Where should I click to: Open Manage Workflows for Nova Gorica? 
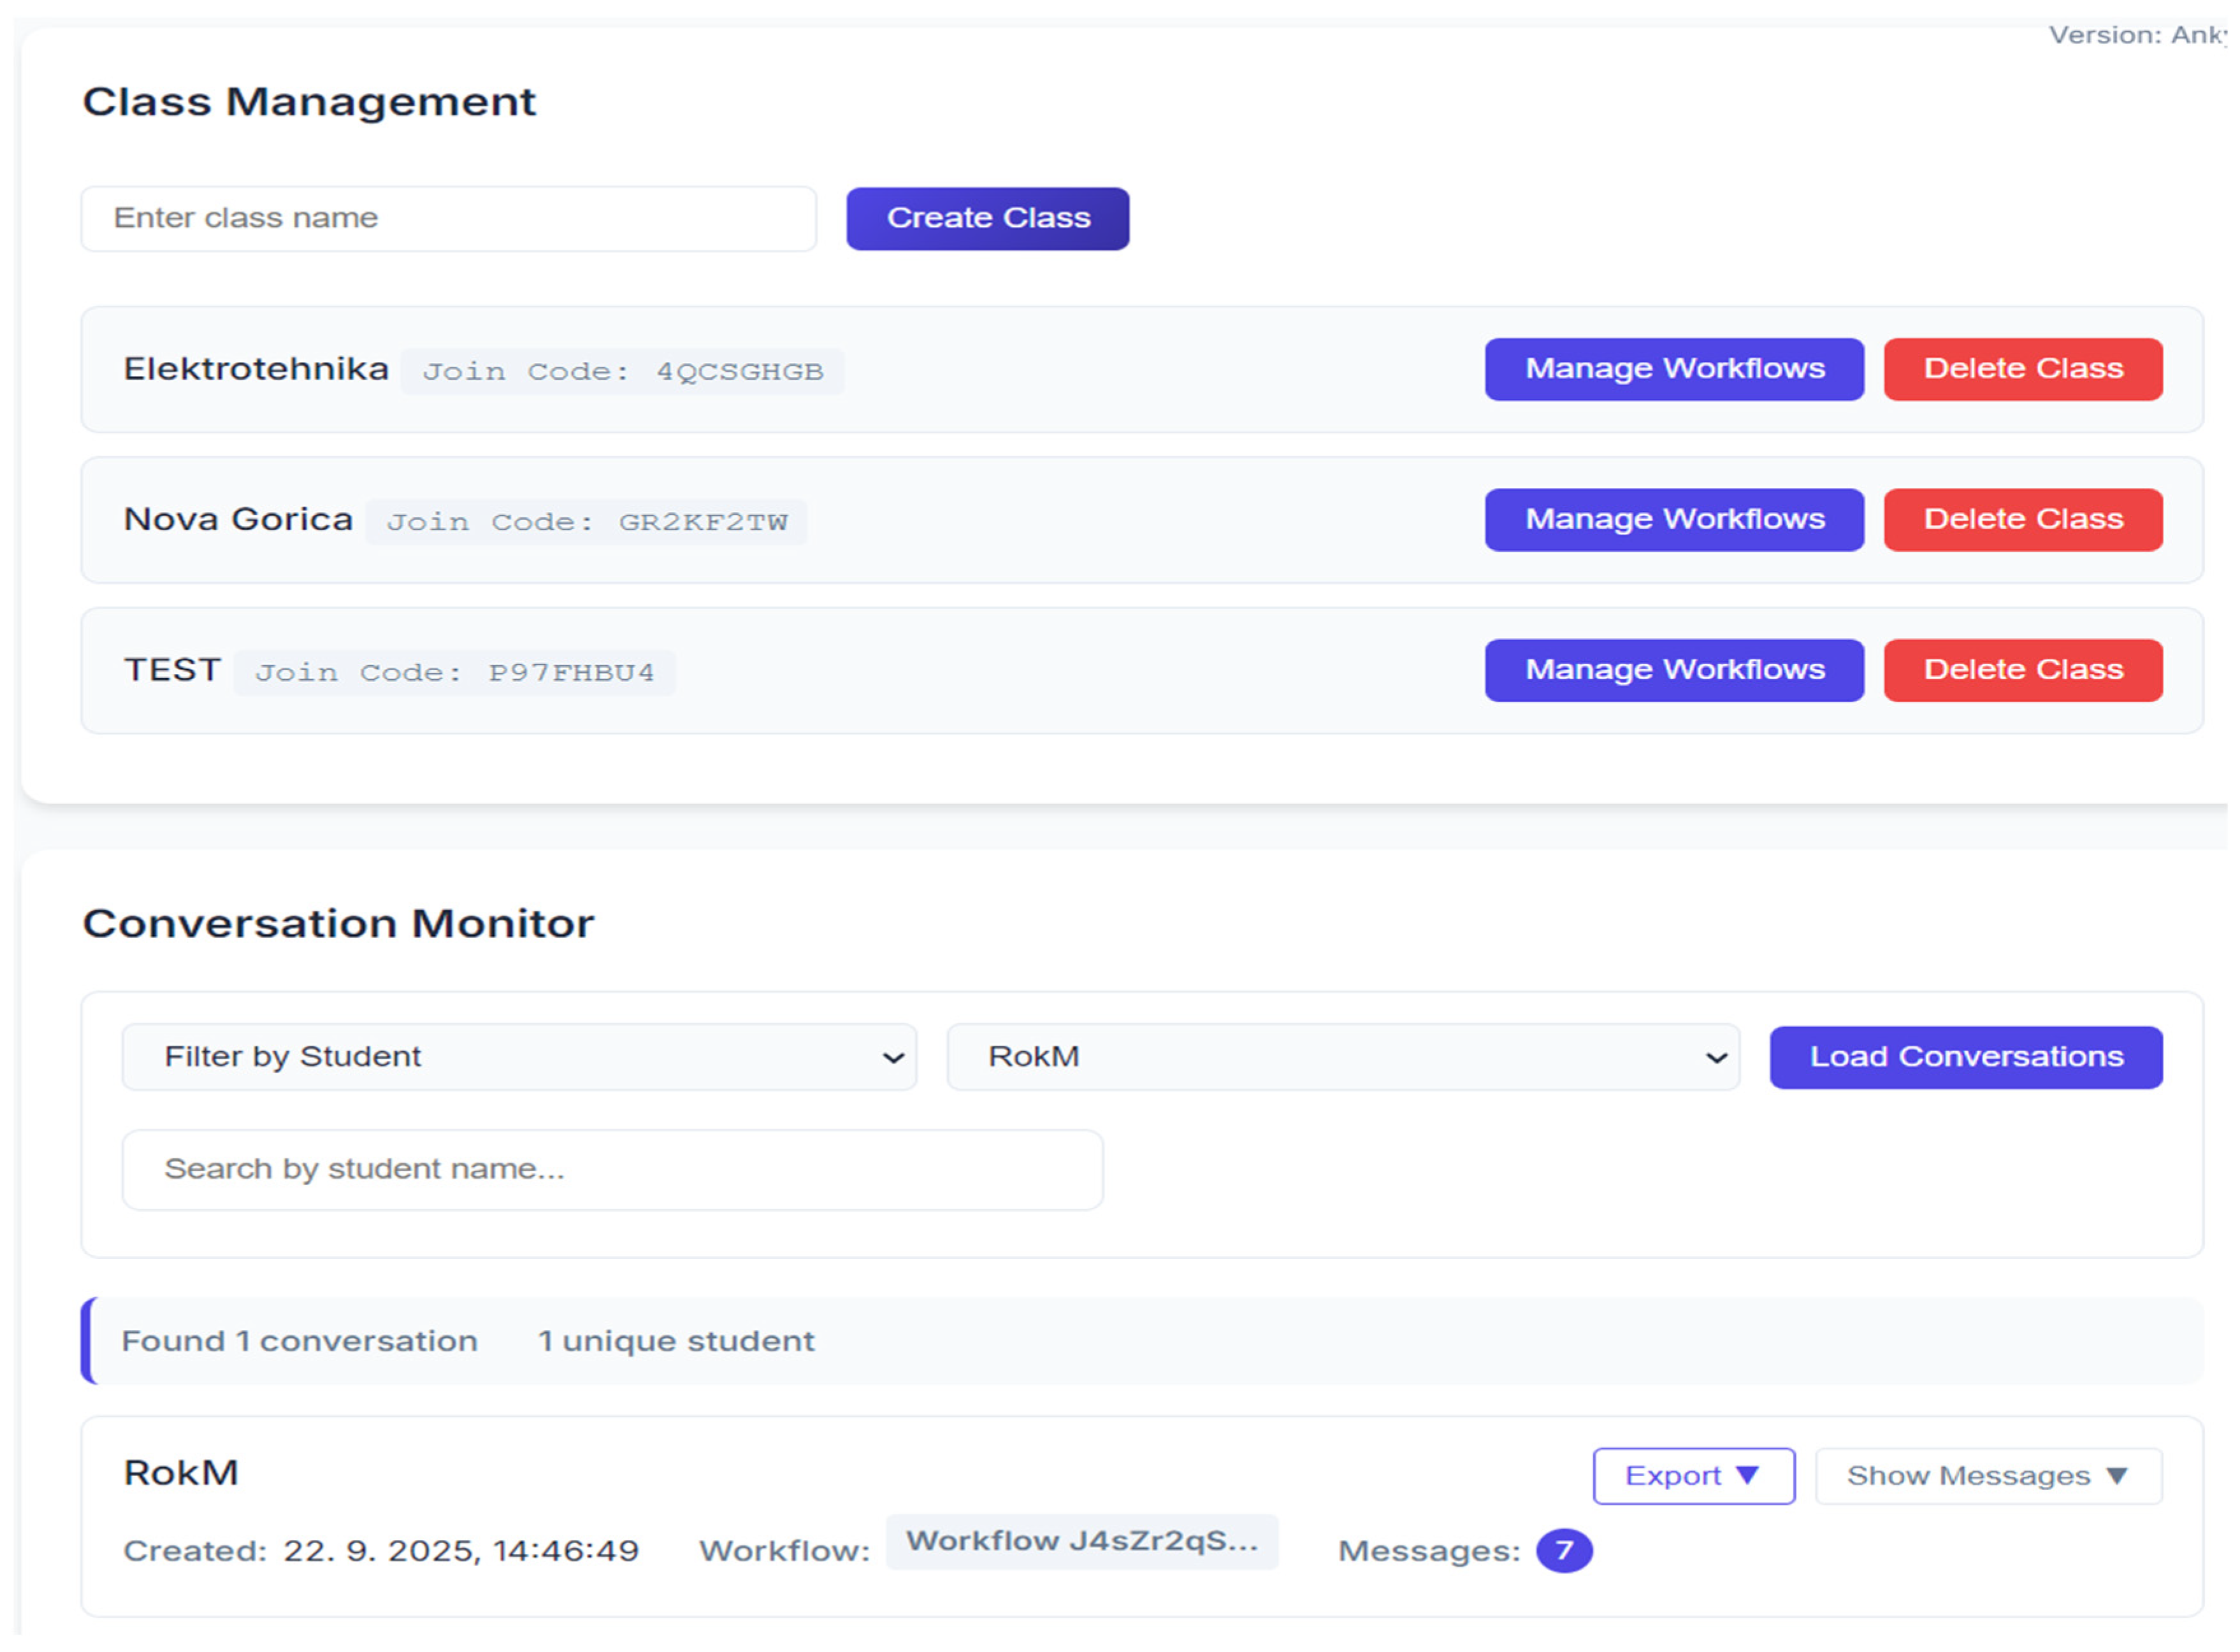point(1673,520)
